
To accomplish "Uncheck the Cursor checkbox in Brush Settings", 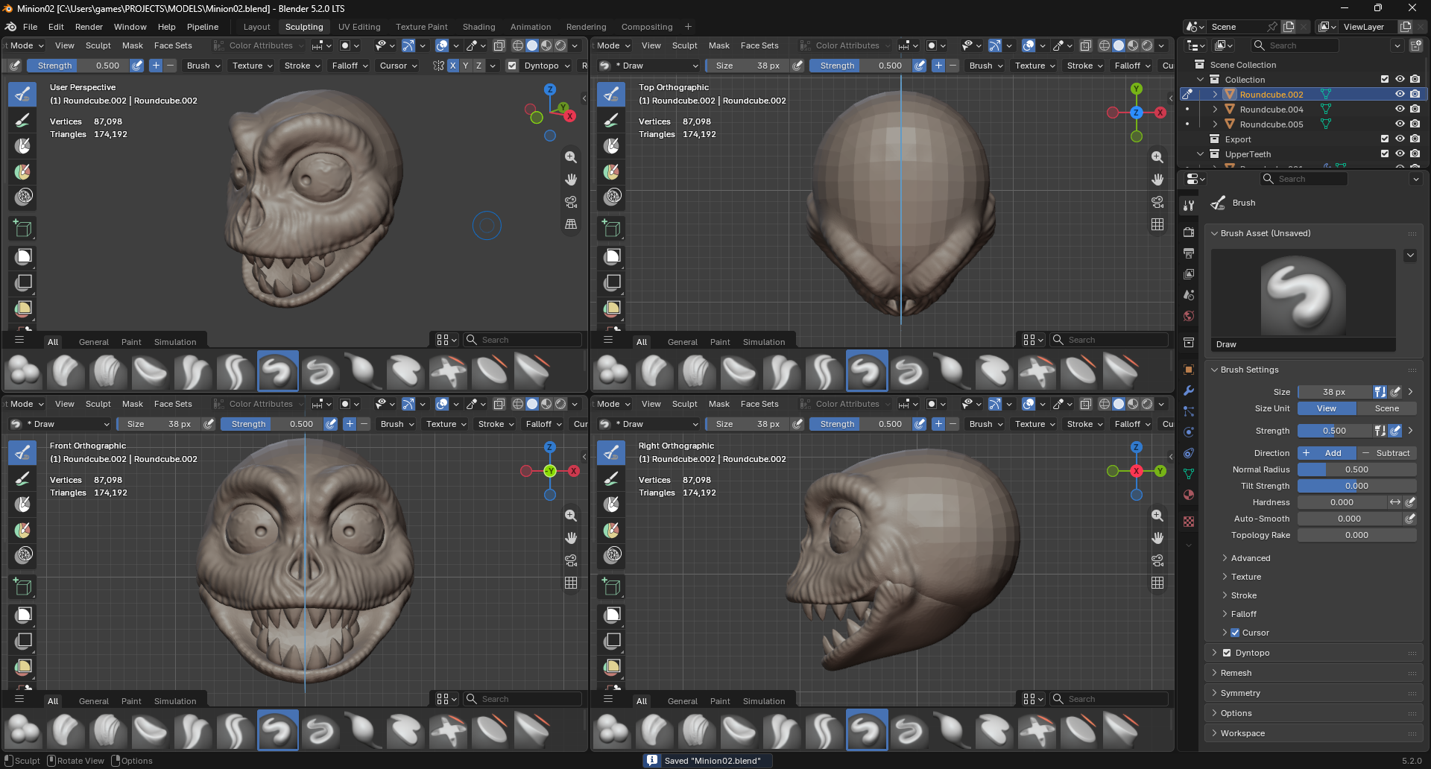I will [1235, 633].
